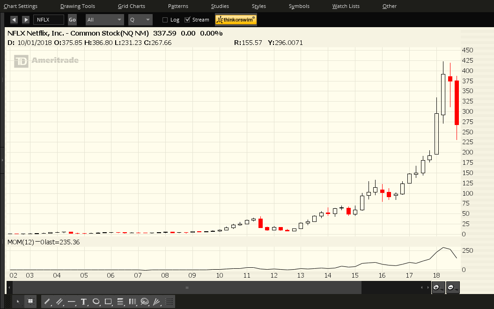Click the 200 price axis label
The width and height of the screenshot is (494, 309).
pyautogui.click(x=467, y=153)
